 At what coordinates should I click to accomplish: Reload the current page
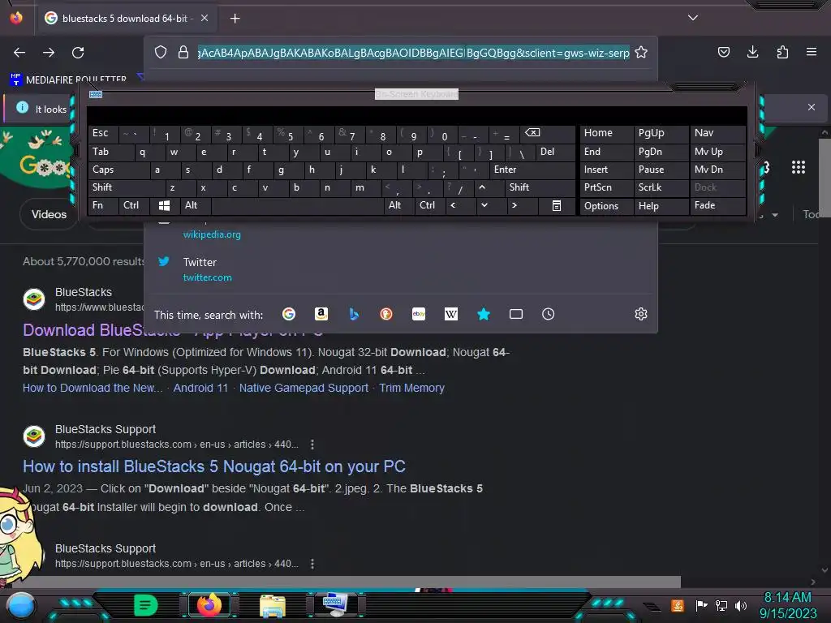pos(78,53)
